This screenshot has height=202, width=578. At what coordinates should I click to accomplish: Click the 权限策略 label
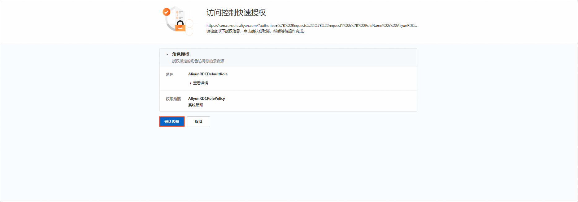[173, 99]
